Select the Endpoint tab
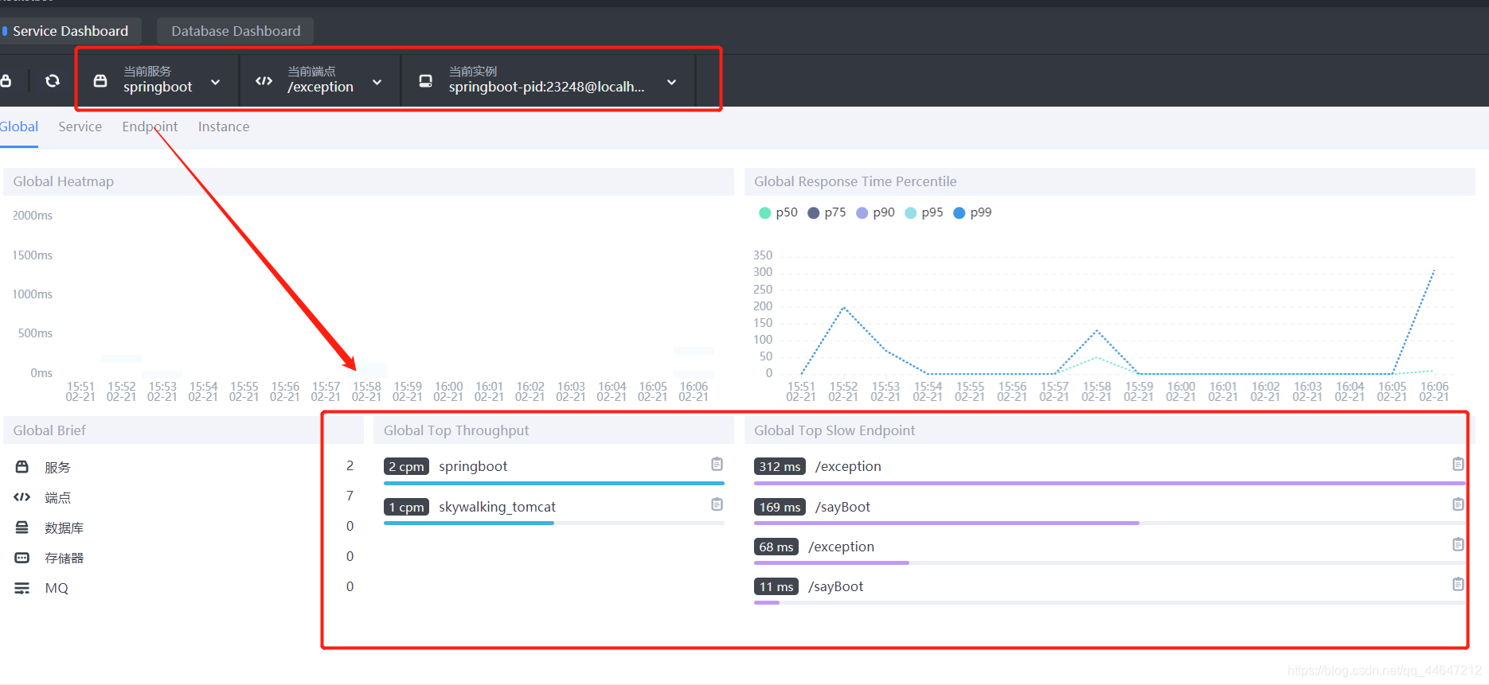Image resolution: width=1489 pixels, height=685 pixels. point(150,126)
